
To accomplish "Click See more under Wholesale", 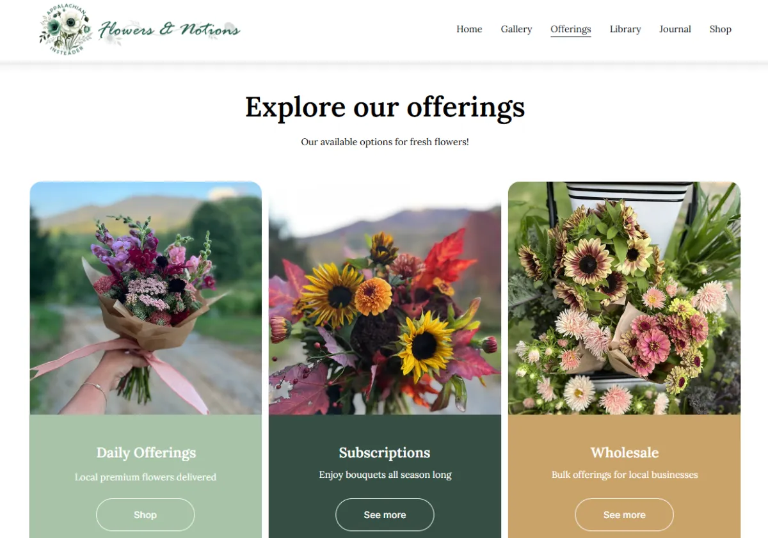I will pos(625,515).
